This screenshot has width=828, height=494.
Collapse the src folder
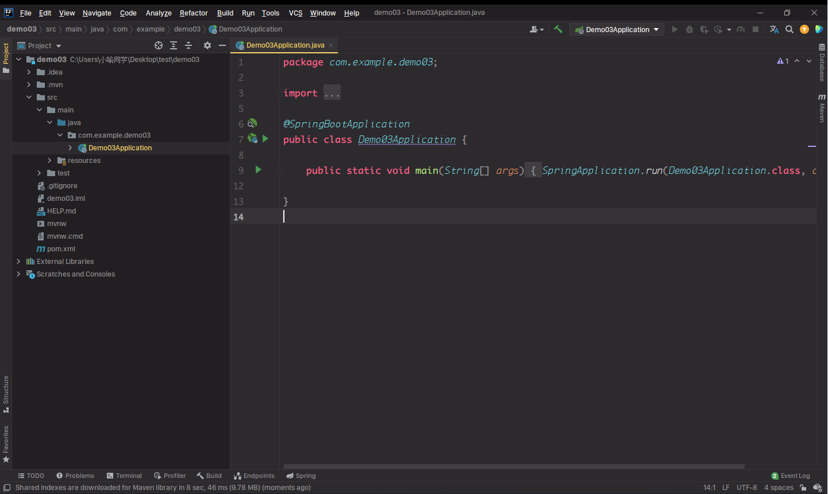coord(29,97)
